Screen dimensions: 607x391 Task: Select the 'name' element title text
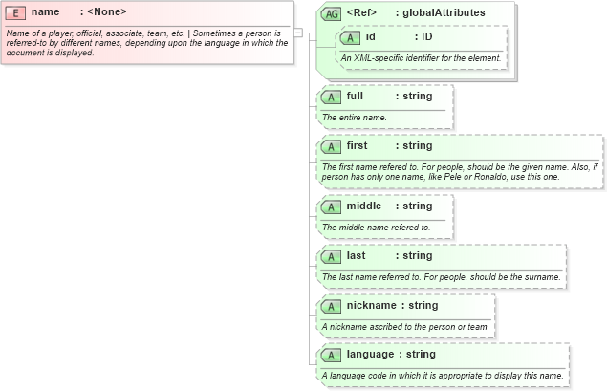pyautogui.click(x=45, y=12)
